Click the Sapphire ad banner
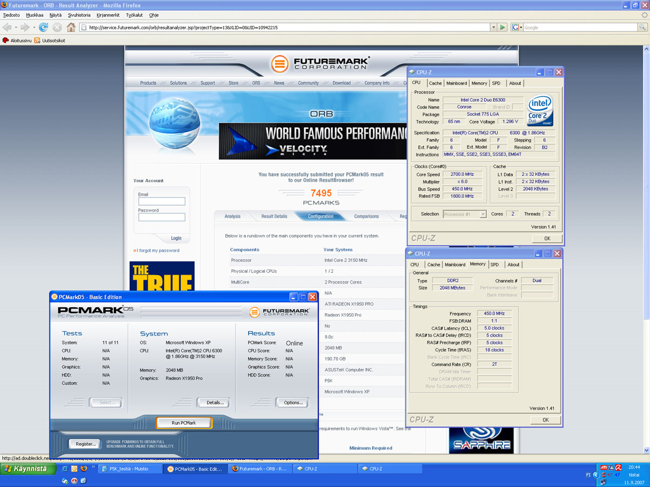650x487 pixels. pos(481,440)
